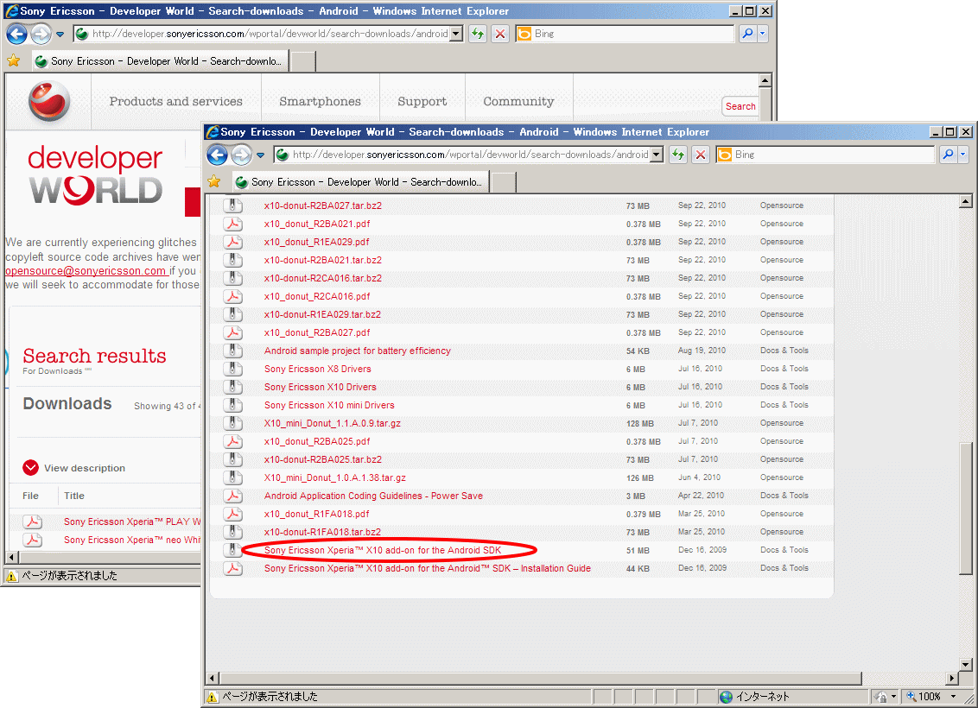The image size is (978, 708).
Task: Click file icon for Android battery efficiency sample
Action: point(232,351)
